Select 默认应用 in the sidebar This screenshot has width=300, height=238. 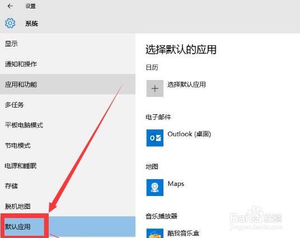point(68,227)
